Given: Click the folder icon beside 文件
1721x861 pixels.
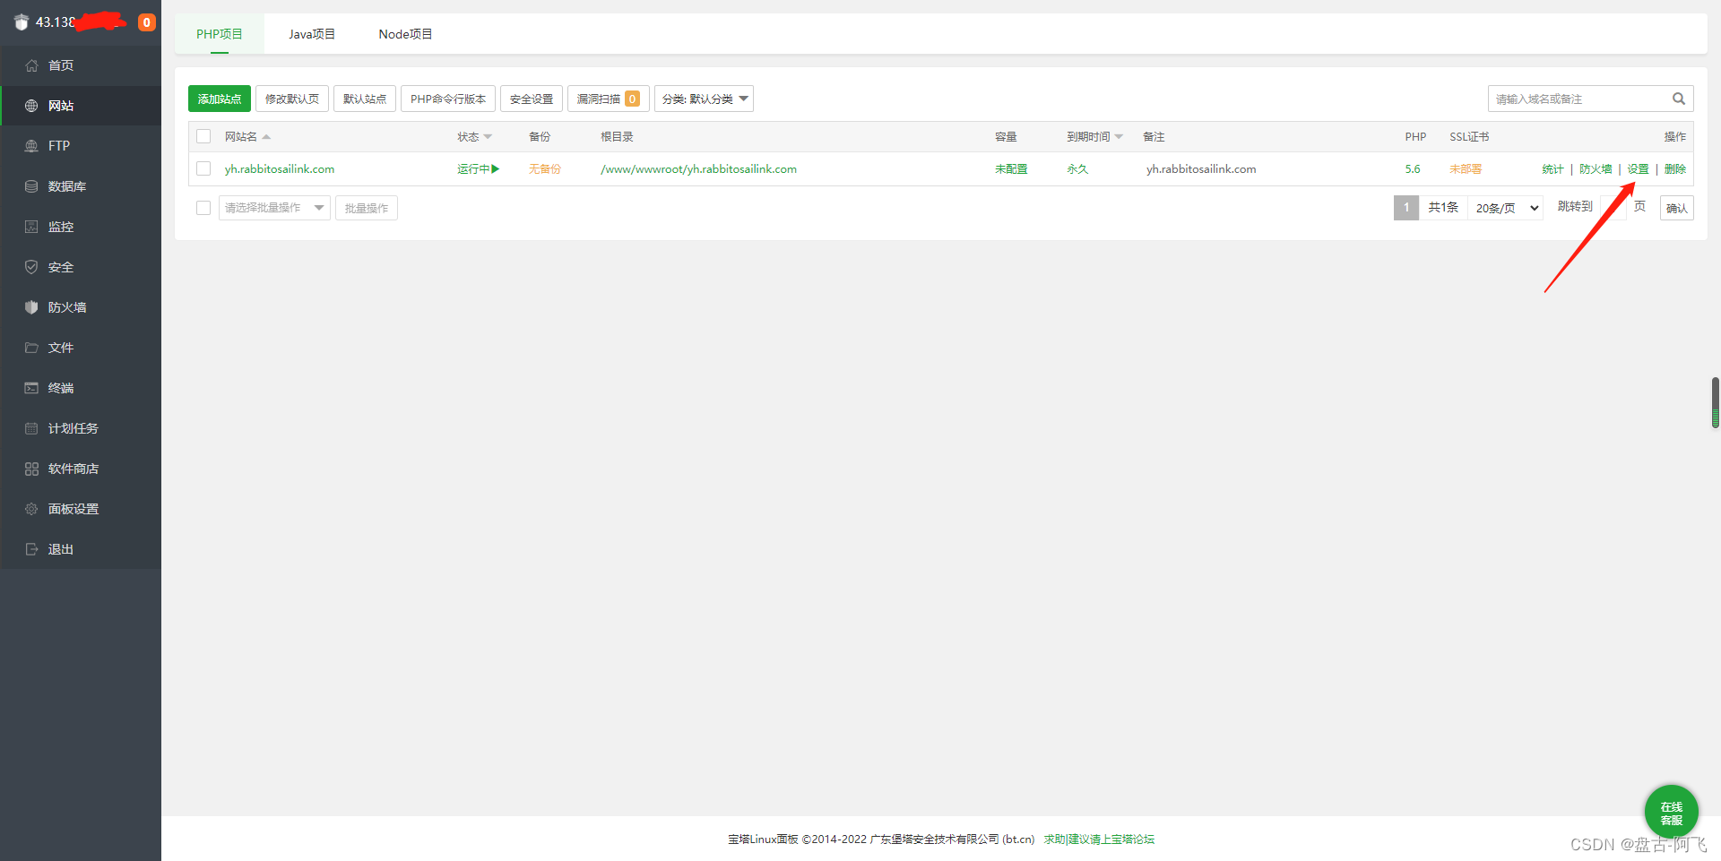Looking at the screenshot, I should click(x=31, y=348).
